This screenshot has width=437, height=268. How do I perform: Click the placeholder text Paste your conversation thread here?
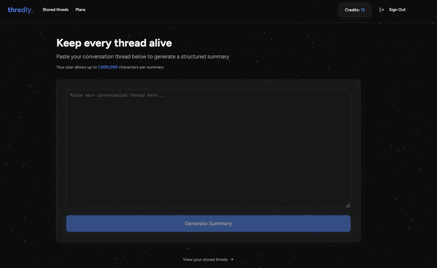click(117, 95)
